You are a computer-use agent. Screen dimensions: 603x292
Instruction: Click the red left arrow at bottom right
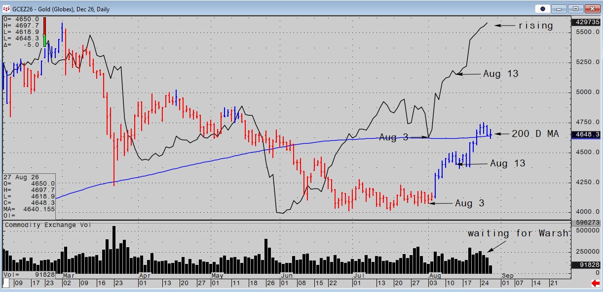point(595,283)
